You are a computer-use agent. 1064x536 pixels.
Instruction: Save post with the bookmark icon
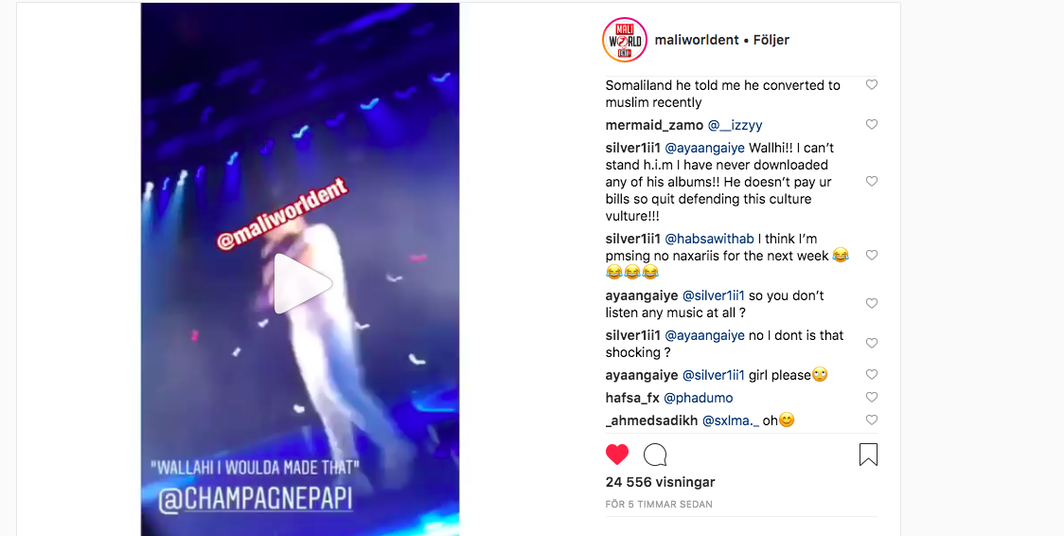(868, 455)
